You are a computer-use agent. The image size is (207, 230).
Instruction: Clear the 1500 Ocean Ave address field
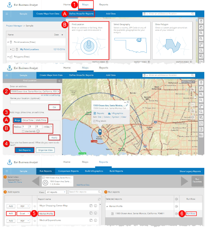pos(58,92)
